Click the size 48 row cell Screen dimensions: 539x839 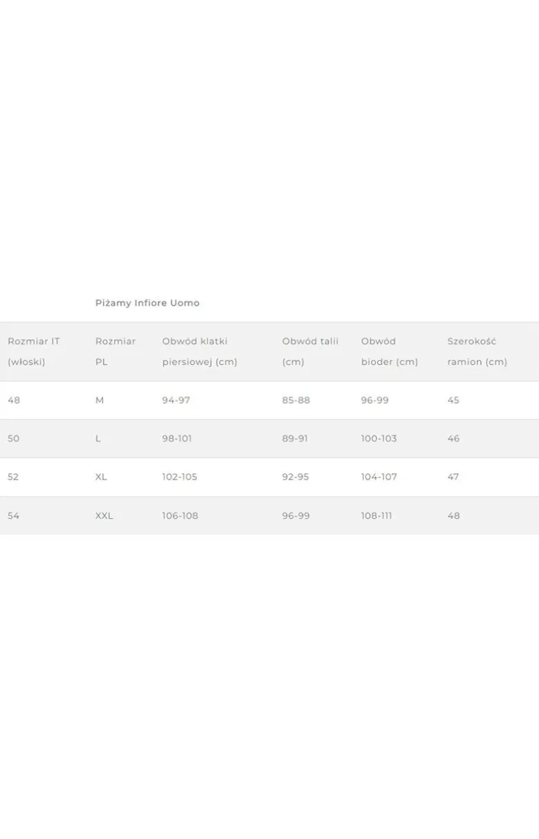pyautogui.click(x=14, y=400)
